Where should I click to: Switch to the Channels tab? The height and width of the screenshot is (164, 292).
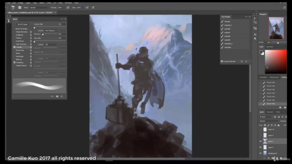[270, 112]
